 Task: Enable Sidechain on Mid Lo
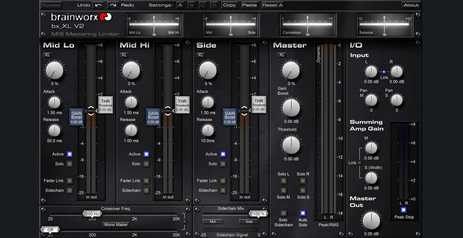tap(70, 190)
